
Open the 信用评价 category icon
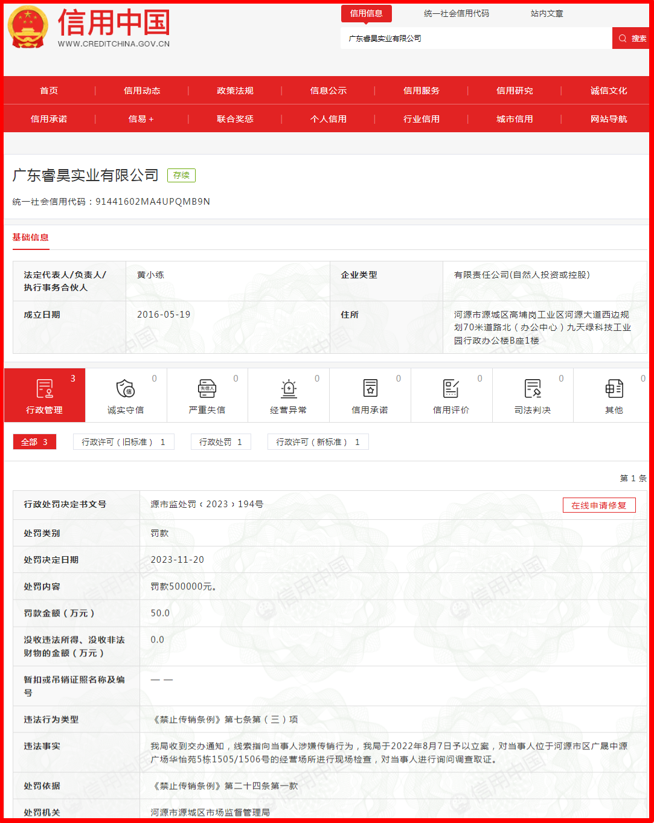point(451,388)
